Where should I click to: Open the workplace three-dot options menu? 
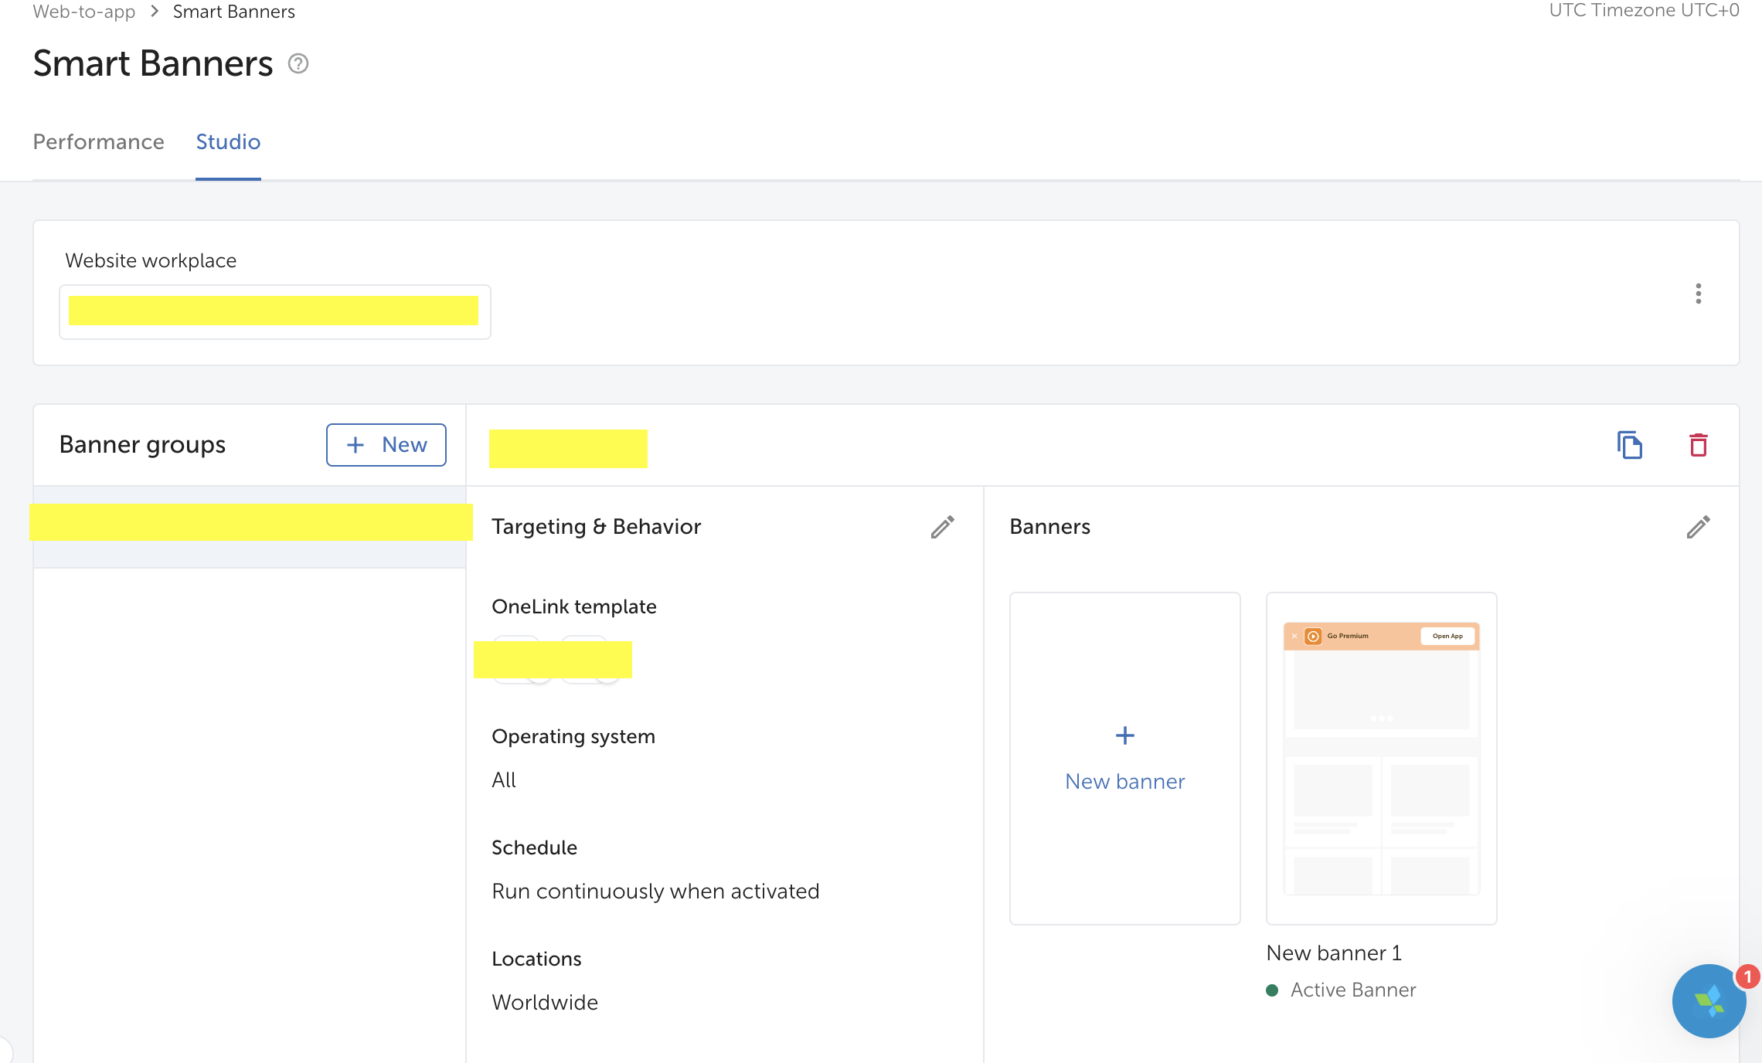tap(1698, 294)
